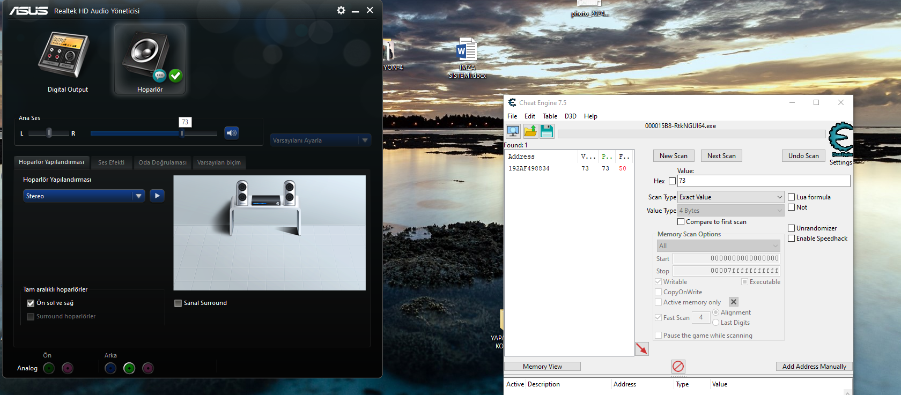The image size is (901, 395).
Task: Select the Last Digits radio button
Action: pyautogui.click(x=715, y=323)
